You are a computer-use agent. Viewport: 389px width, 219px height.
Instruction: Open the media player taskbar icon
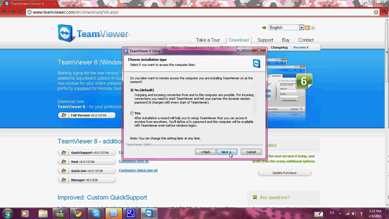(x=25, y=213)
